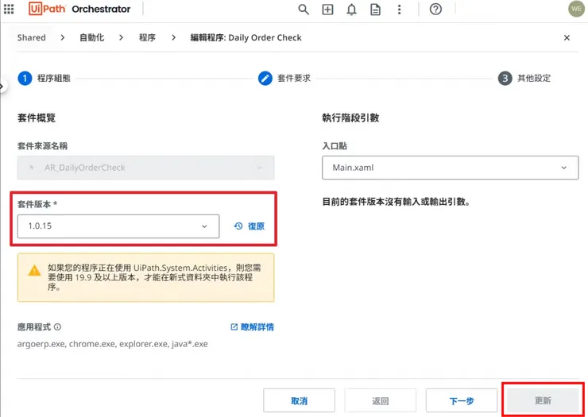Open the help question mark icon
Image resolution: width=588 pixels, height=417 pixels.
[x=435, y=9]
